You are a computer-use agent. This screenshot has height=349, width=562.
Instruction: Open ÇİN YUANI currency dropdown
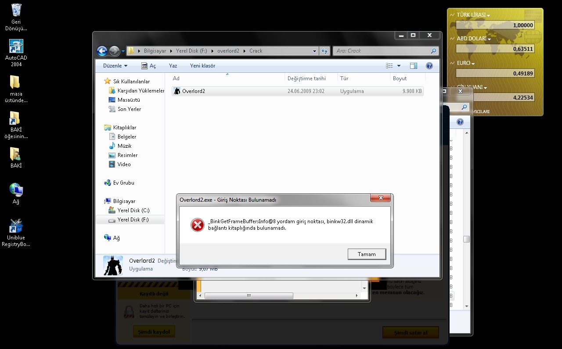pyautogui.click(x=472, y=87)
